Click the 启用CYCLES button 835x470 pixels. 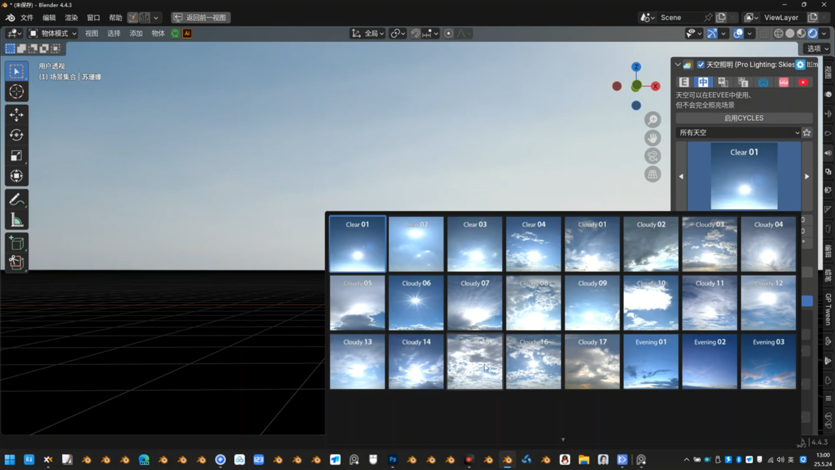pos(744,118)
